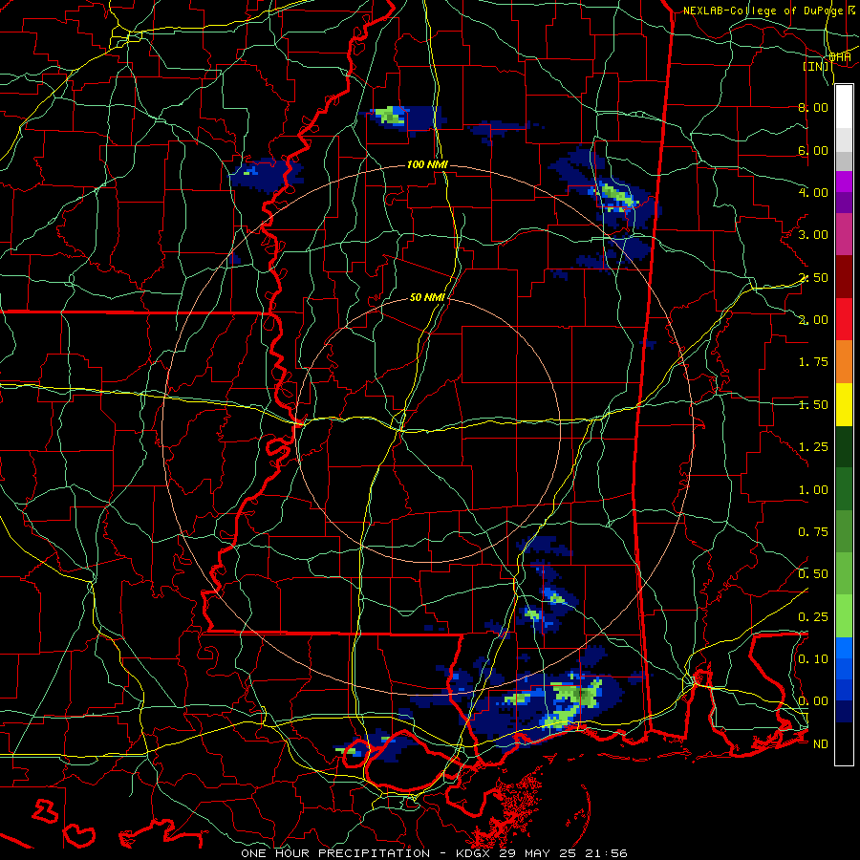Image resolution: width=860 pixels, height=860 pixels.
Task: Select the 0.75 legend value
Action: (813, 532)
